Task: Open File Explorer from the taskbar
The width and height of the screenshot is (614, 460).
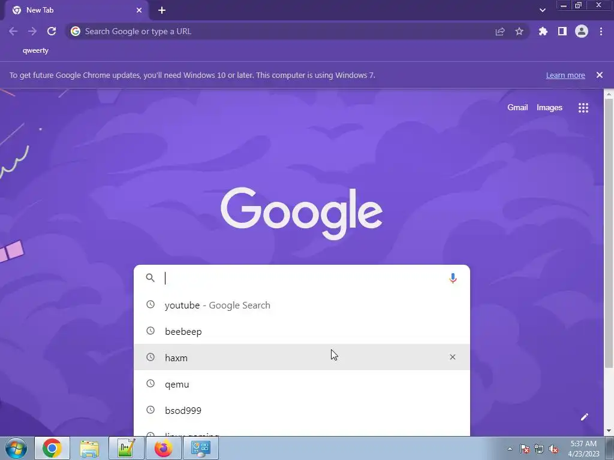Action: point(89,448)
